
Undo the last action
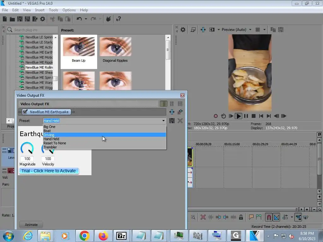point(79,19)
